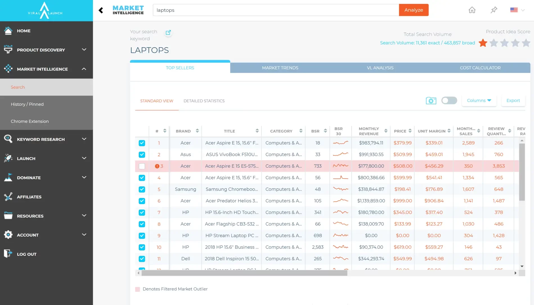The height and width of the screenshot is (305, 534).
Task: Open Chrome Extension page
Action: coord(46,121)
